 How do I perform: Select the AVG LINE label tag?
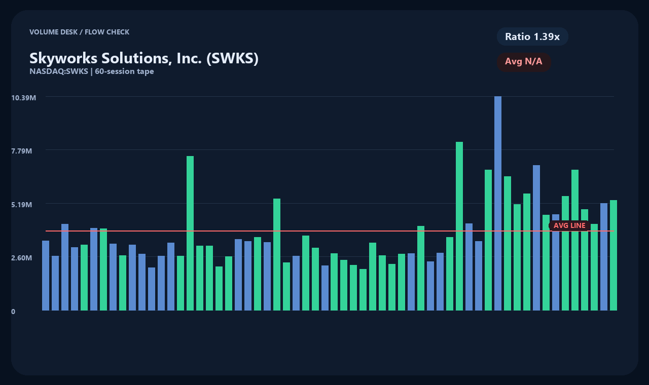click(x=569, y=225)
